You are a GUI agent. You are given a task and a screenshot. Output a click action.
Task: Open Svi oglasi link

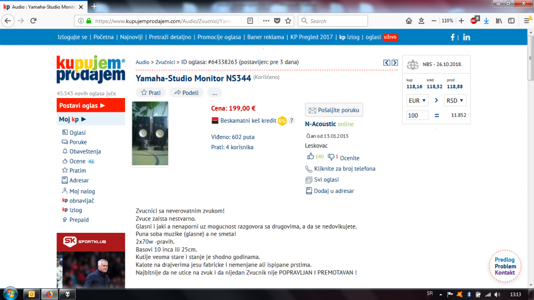point(326,180)
